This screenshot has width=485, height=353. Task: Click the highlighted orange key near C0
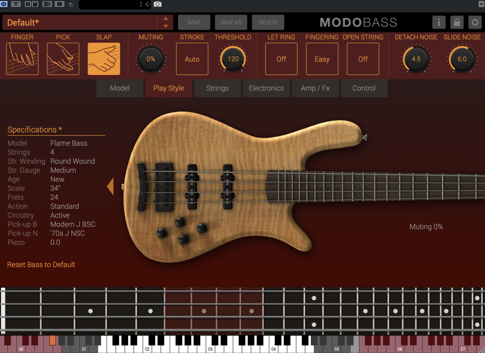tap(53, 340)
